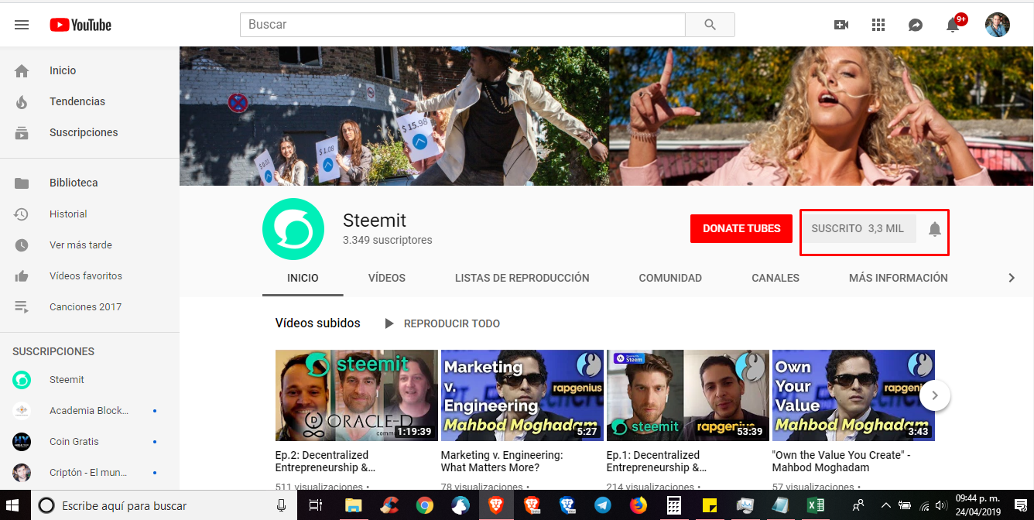Open Own Your Value video thumbnail
The image size is (1034, 520).
(854, 395)
